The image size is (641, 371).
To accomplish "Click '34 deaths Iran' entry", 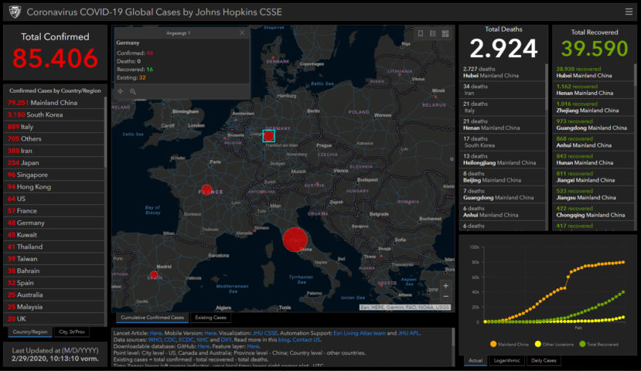I will (502, 90).
